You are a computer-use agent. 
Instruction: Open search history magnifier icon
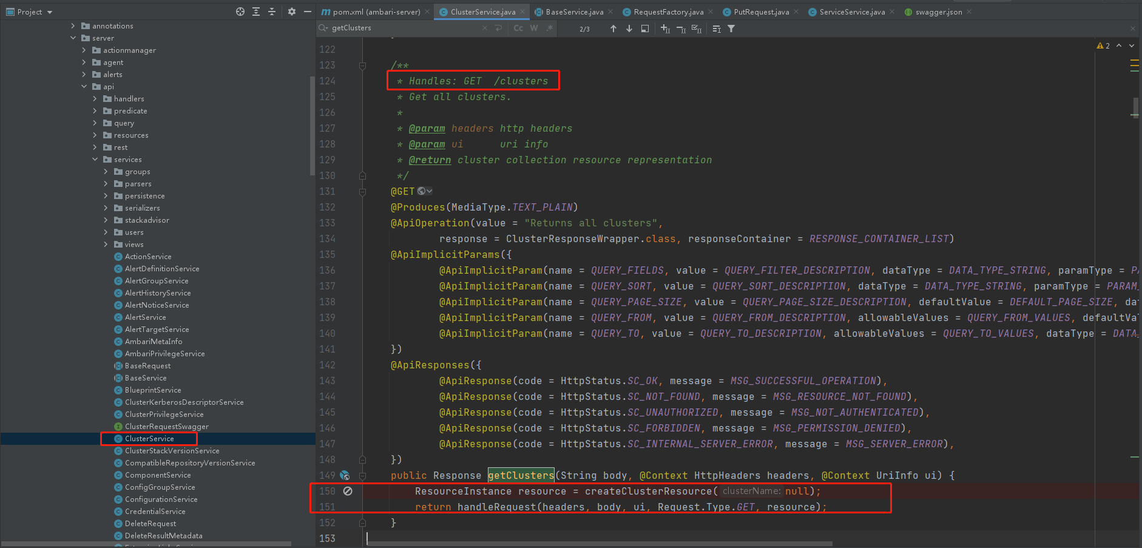tap(323, 28)
